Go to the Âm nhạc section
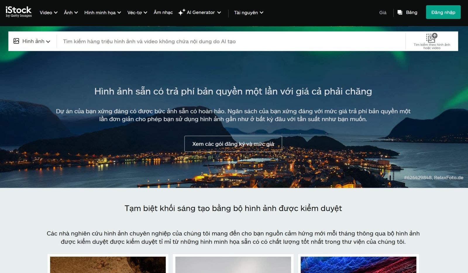468x273 pixels. [x=163, y=13]
